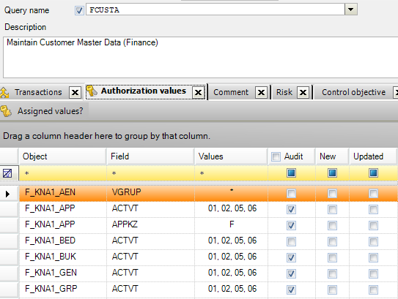Sort by the Field column header
This screenshot has height=299, width=398.
pos(150,156)
